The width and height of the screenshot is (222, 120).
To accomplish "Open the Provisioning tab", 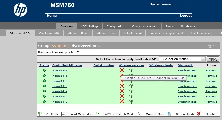I will [189, 26].
